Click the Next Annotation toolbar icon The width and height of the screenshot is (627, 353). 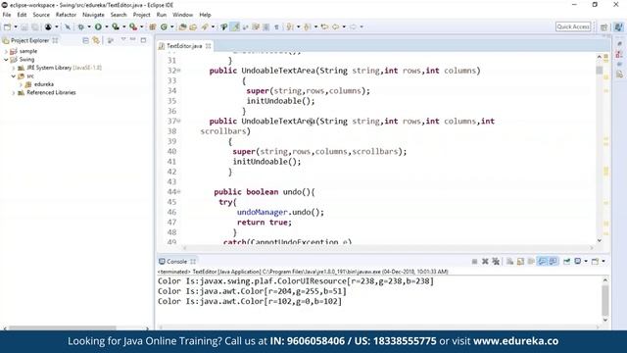290,26
